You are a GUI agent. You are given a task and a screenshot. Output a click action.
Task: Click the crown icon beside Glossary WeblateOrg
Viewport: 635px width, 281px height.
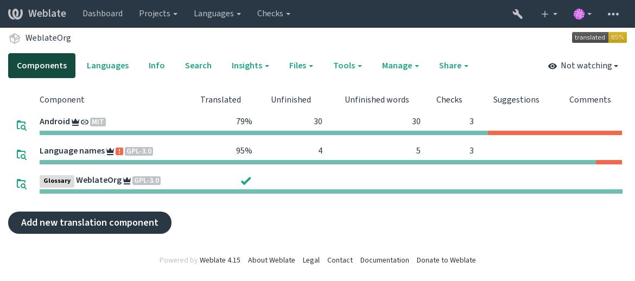(x=127, y=181)
